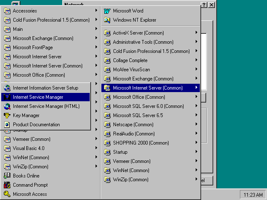Click the taskbar clock showing 11:23 AM
This screenshot has height=200, width=267.
(253, 195)
